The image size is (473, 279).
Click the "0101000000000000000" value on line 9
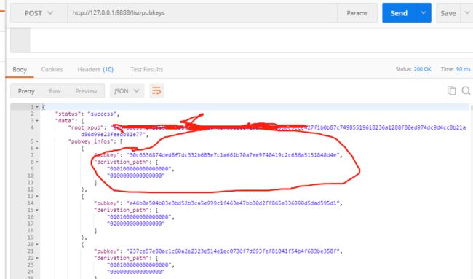click(x=140, y=169)
